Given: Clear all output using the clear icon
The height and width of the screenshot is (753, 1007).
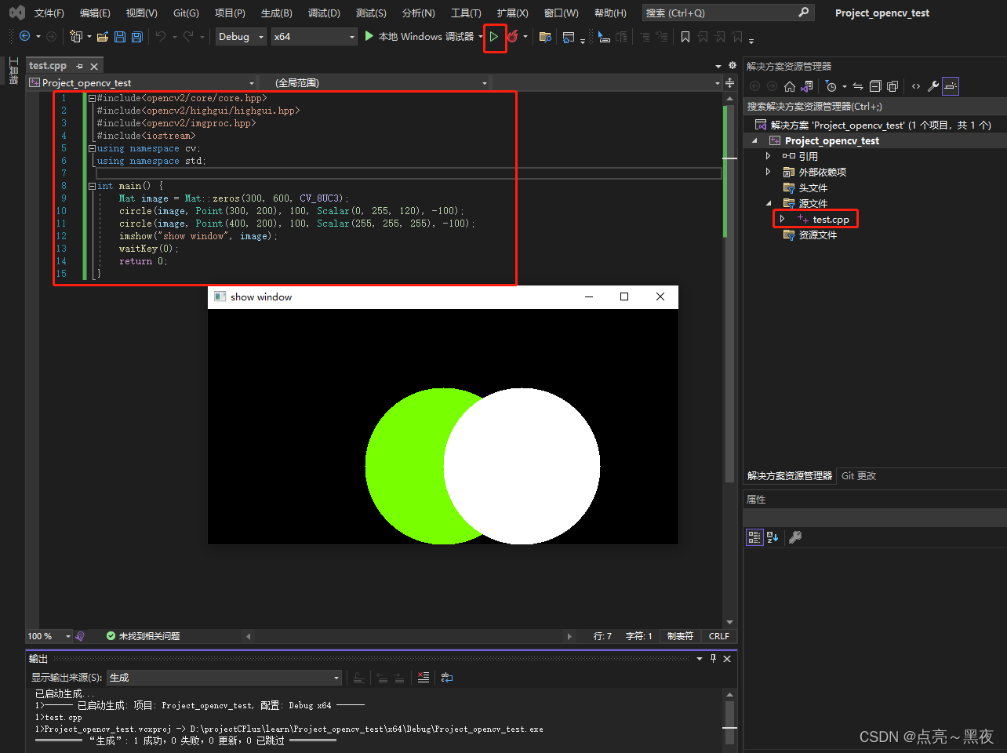Looking at the screenshot, I should click(424, 678).
